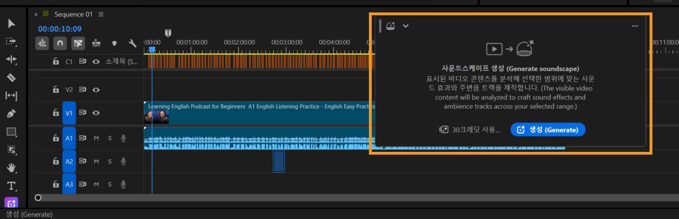Click the blue playhead on the time ruler

pos(152,50)
